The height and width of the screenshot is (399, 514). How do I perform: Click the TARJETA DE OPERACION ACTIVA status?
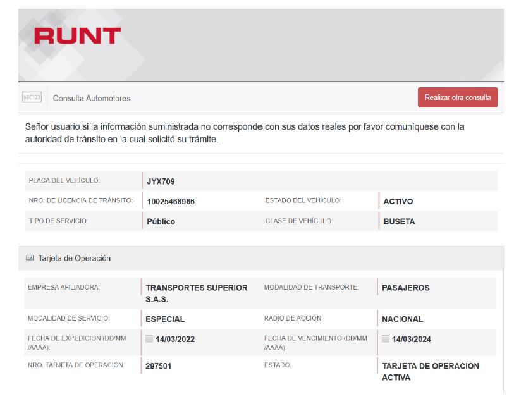[x=430, y=372]
